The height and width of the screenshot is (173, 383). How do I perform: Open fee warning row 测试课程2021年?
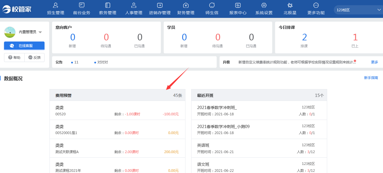117,166
